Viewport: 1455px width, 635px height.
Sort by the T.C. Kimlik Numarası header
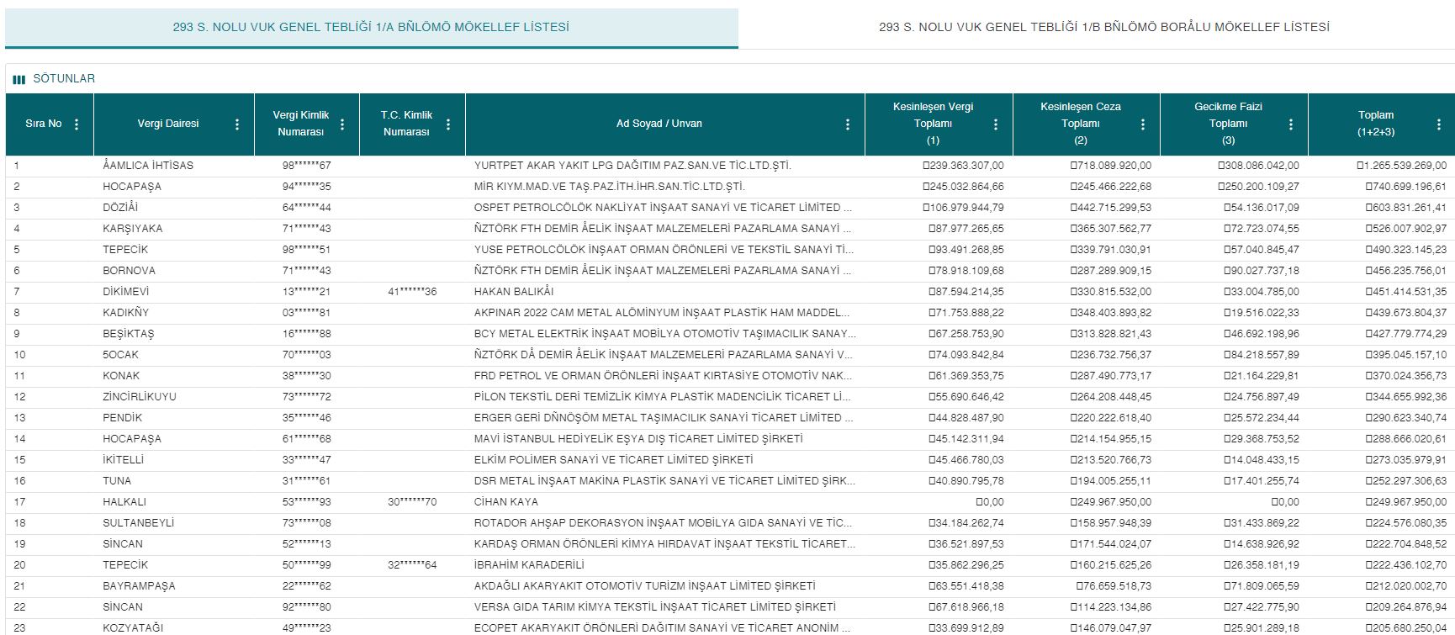tap(406, 124)
